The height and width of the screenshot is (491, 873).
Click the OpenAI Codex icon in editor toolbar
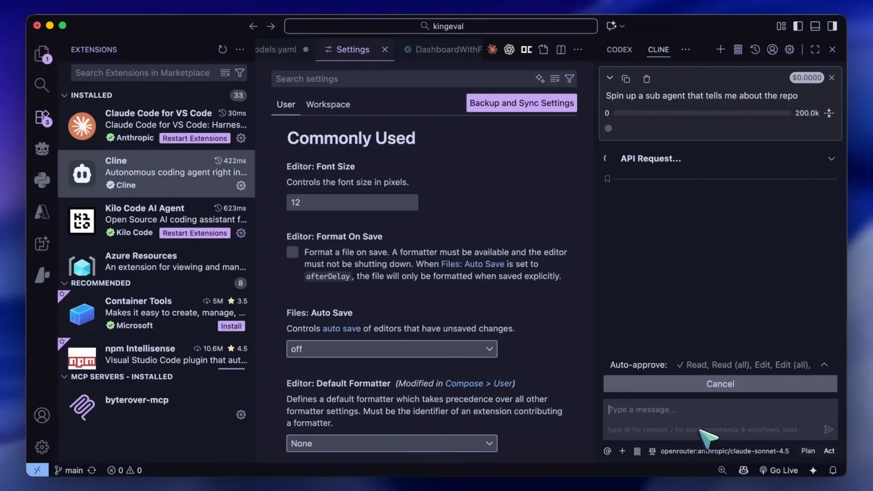pyautogui.click(x=509, y=49)
